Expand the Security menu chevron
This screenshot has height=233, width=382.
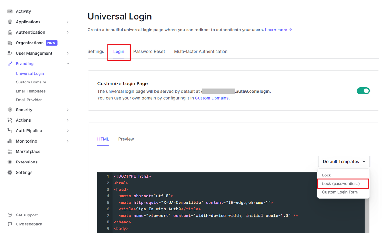(68, 110)
